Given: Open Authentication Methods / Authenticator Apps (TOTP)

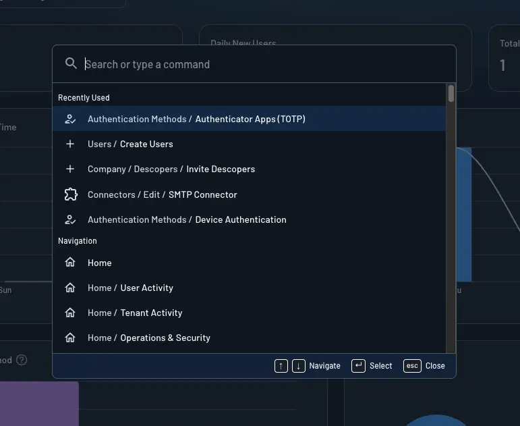Looking at the screenshot, I should click(x=249, y=119).
